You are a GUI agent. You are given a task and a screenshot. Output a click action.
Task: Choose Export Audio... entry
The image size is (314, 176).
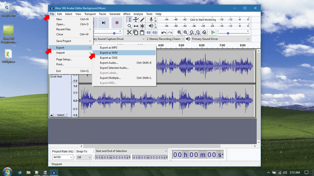coord(124,63)
